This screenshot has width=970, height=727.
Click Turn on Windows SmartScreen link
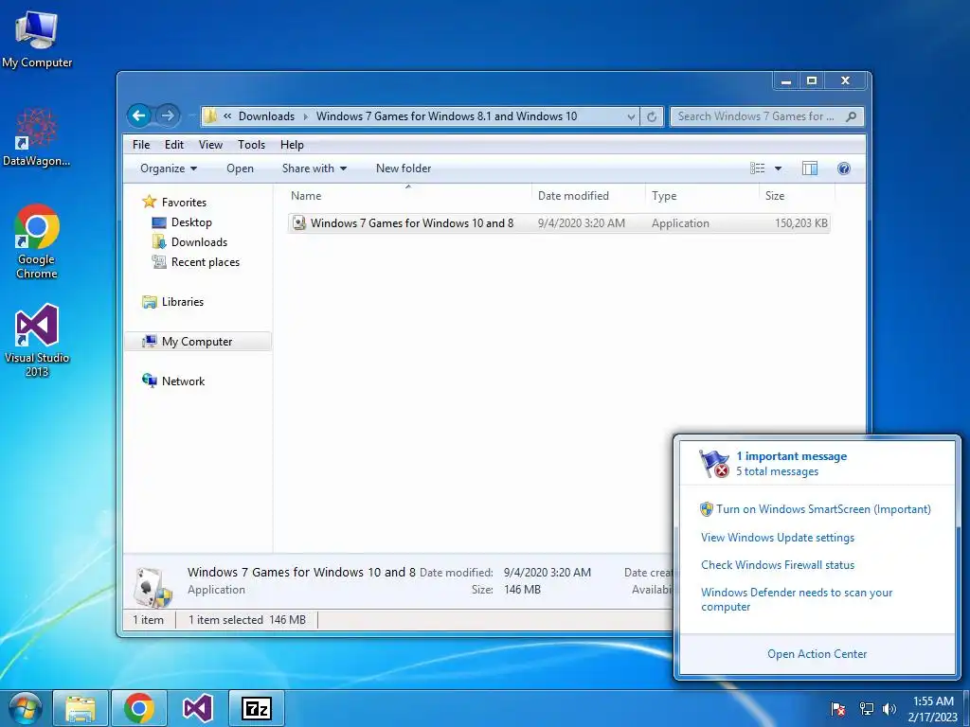(823, 508)
